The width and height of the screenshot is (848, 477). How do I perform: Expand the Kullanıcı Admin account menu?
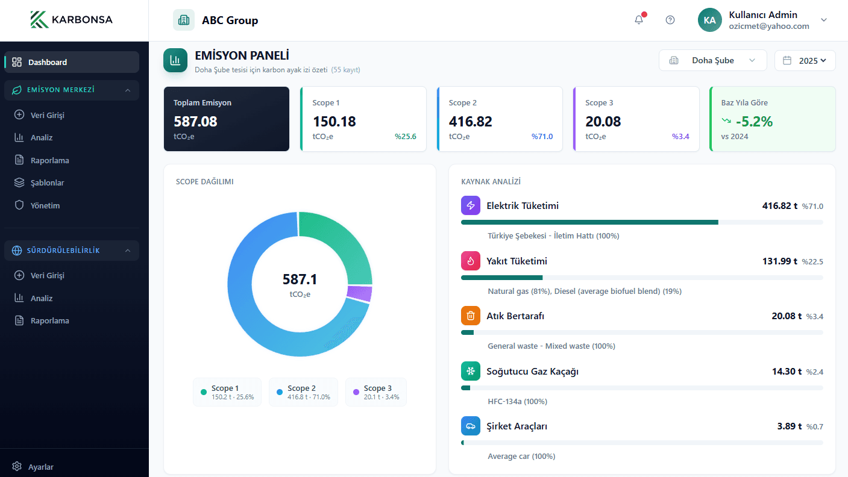tap(823, 20)
